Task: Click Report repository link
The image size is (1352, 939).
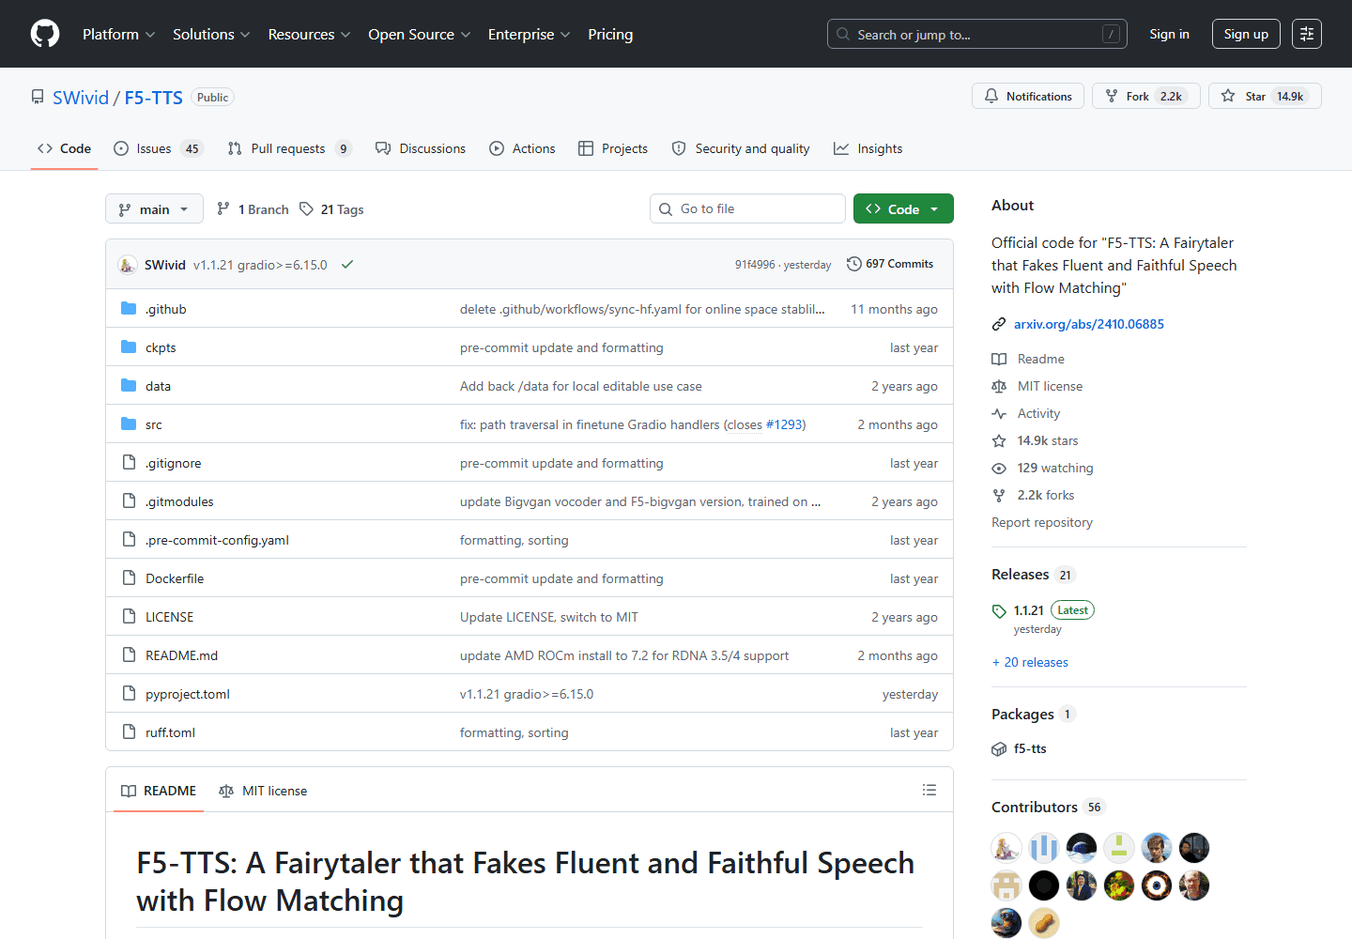Action: tap(1042, 522)
